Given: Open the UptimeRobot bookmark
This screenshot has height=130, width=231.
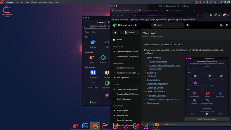Looking at the screenshot, I should [x=189, y=20].
